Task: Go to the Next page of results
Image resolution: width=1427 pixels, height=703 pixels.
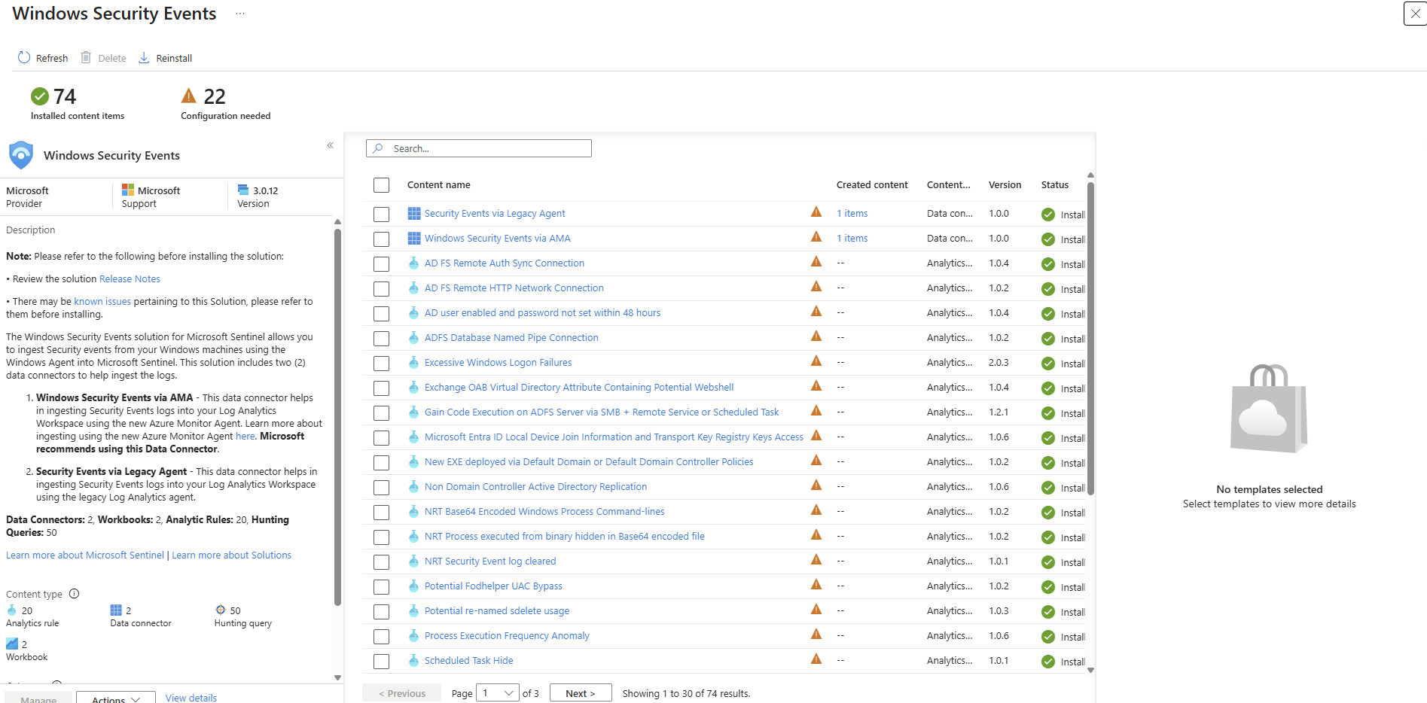Action: pos(580,693)
